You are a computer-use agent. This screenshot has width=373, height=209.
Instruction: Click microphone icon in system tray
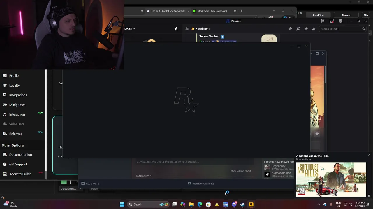(x=331, y=204)
